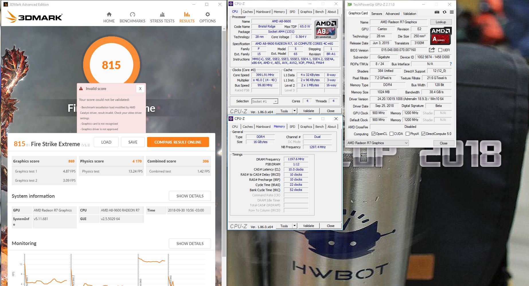The image size is (529, 286).
Task: Open the BENCHMARKS gauge icon
Action: click(x=132, y=14)
